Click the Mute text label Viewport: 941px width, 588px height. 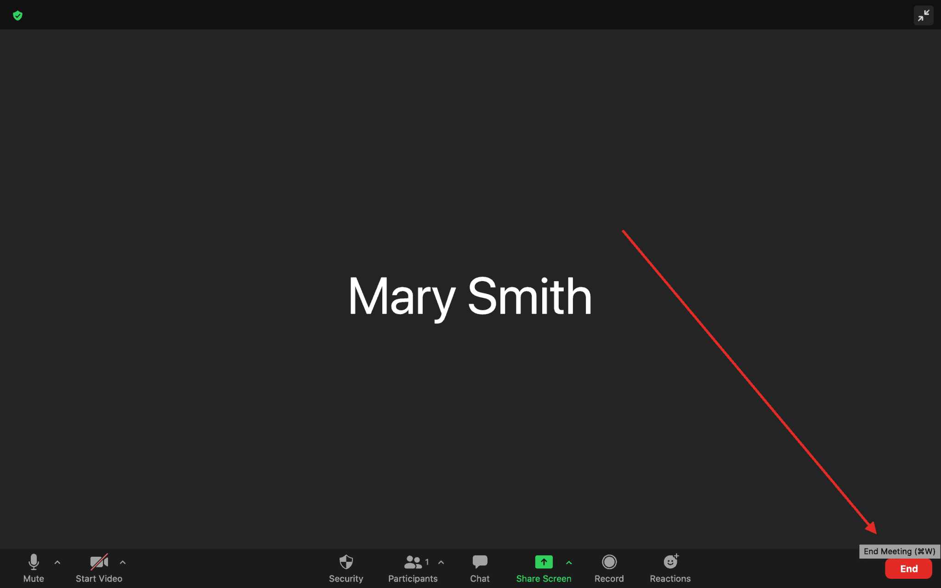tap(34, 579)
